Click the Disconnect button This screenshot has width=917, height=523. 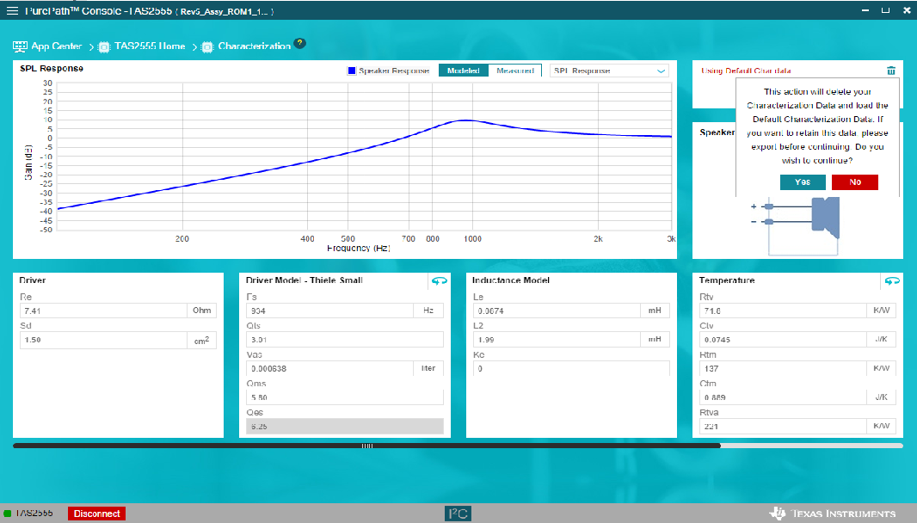96,514
